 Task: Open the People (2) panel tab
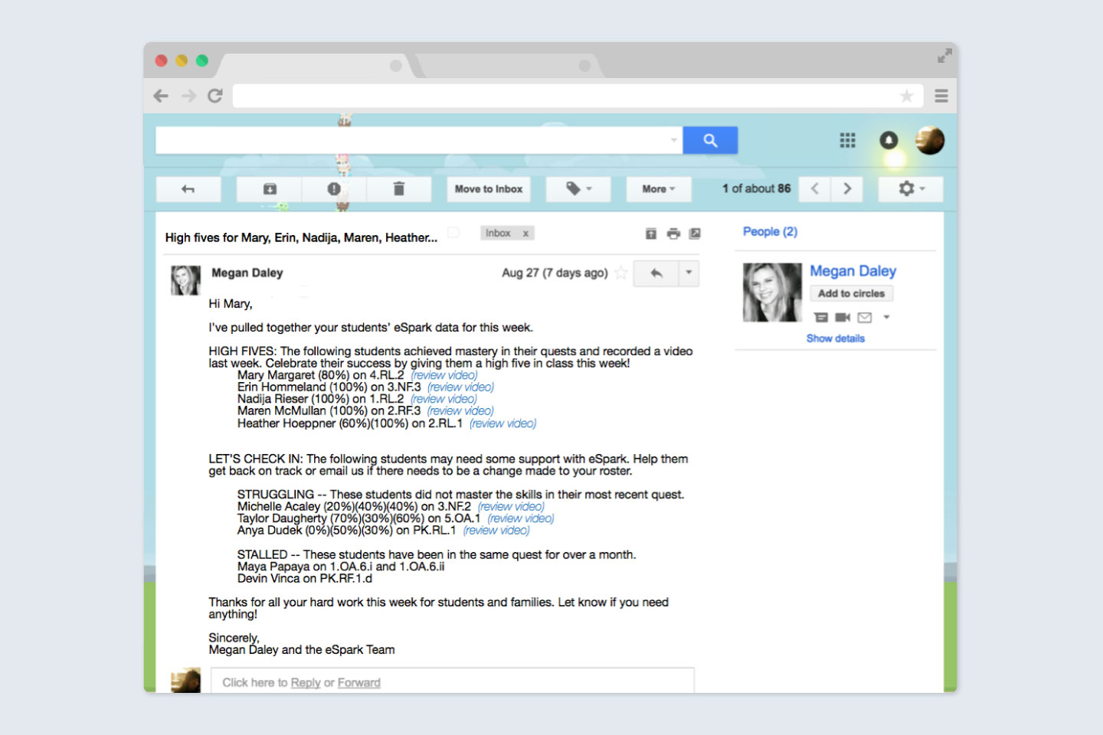pyautogui.click(x=770, y=231)
